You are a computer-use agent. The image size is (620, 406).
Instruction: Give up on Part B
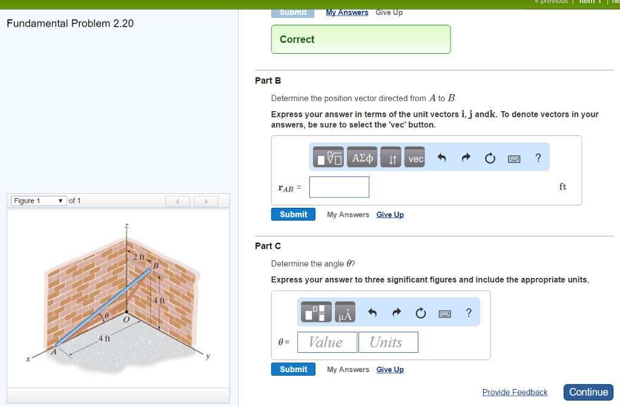390,214
